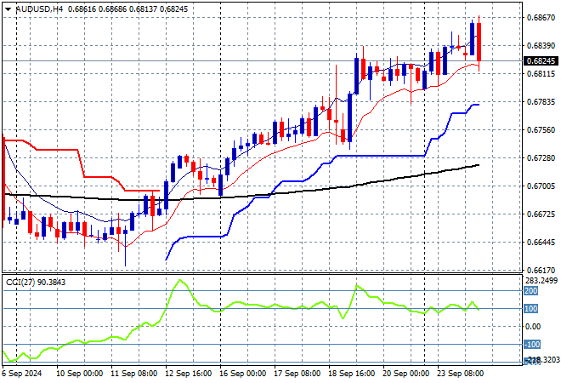Select the 0.67005 price scale label
Image resolution: width=561 pixels, height=383 pixels.
541,186
